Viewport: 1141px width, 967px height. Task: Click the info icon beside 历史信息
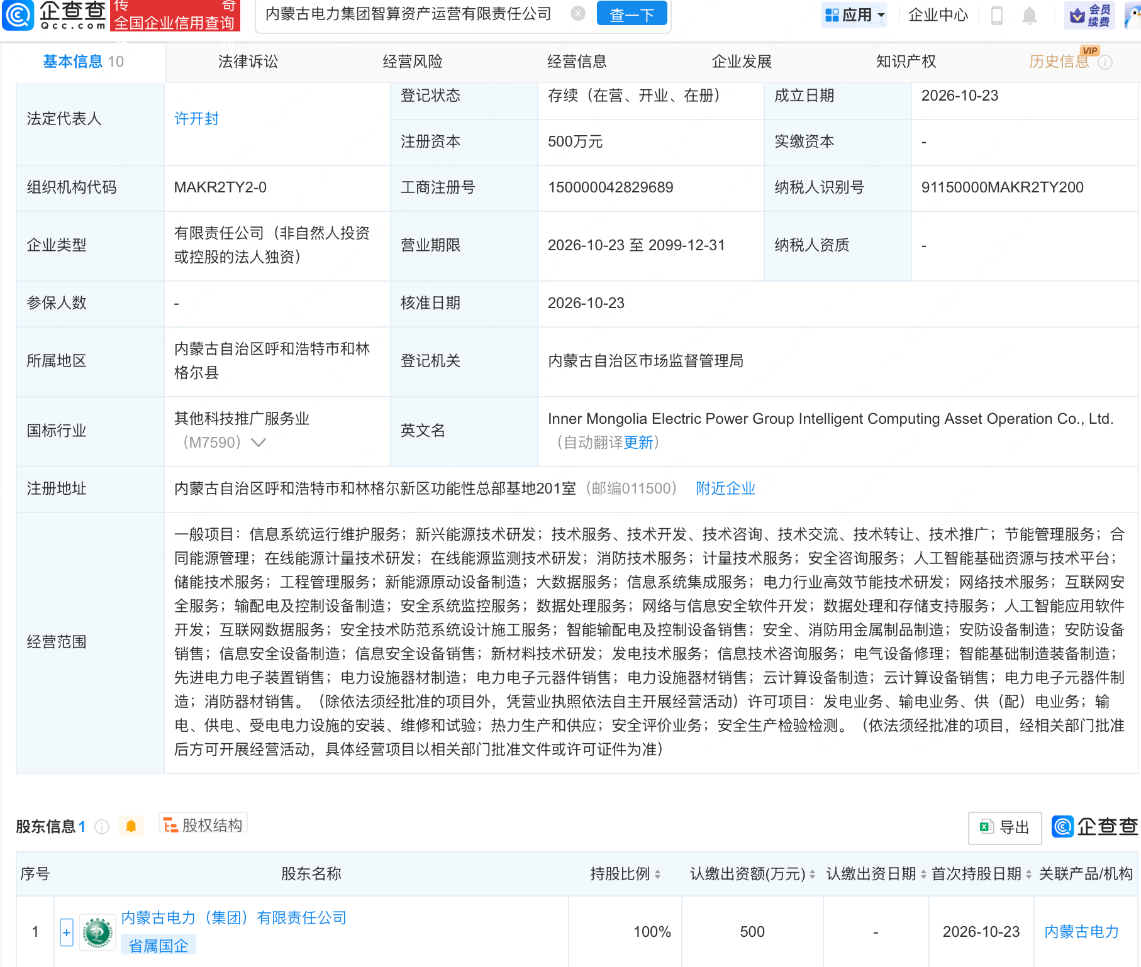(x=1105, y=62)
